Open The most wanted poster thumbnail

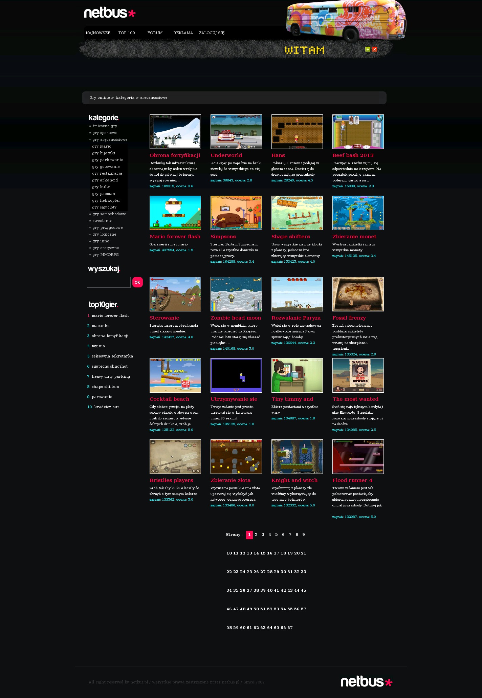coord(358,375)
